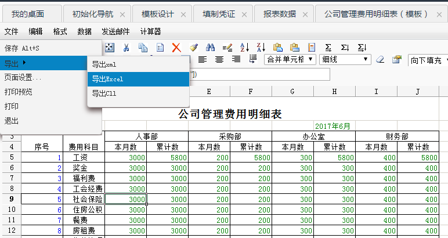Click the scissors cut icon
448x238 pixels.
(126, 48)
